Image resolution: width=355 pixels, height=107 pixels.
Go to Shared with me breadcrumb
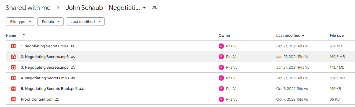click(x=28, y=8)
